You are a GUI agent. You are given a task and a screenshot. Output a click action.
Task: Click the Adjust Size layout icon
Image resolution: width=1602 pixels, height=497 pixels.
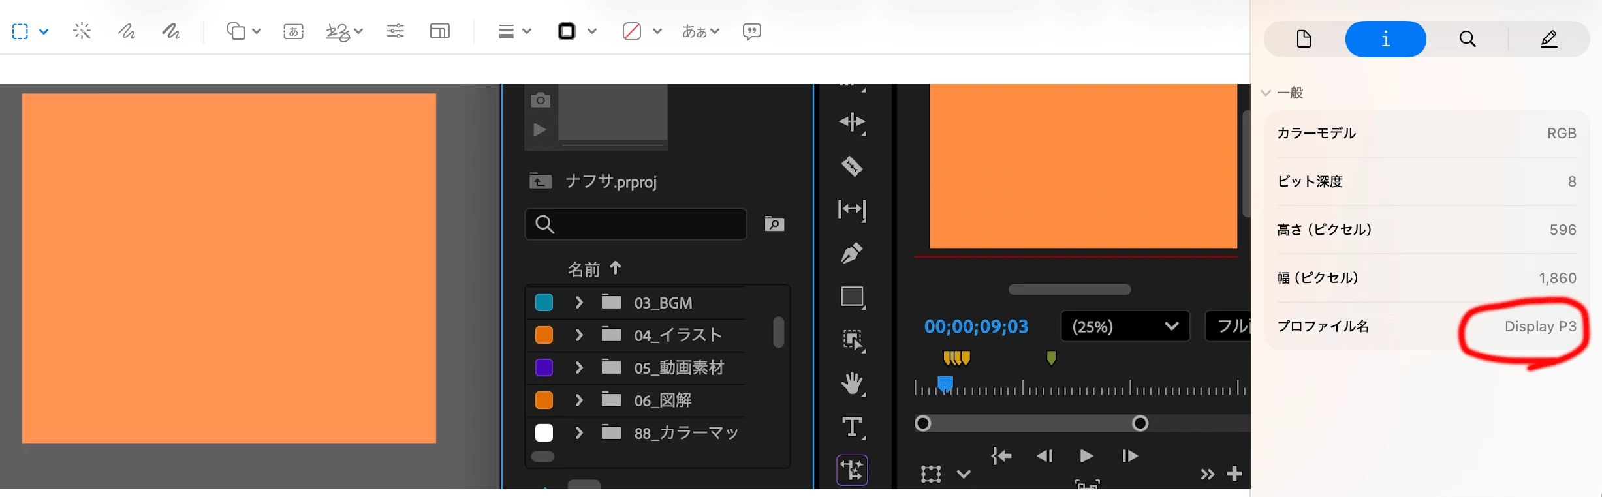coord(440,31)
